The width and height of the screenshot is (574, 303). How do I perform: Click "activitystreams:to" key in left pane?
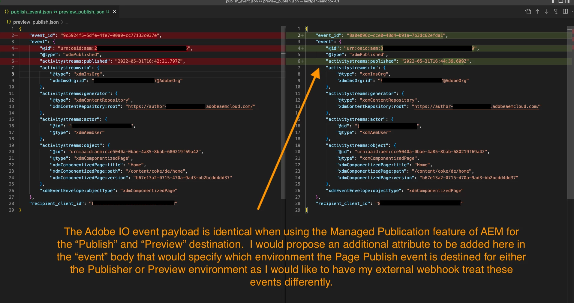[x=65, y=68]
